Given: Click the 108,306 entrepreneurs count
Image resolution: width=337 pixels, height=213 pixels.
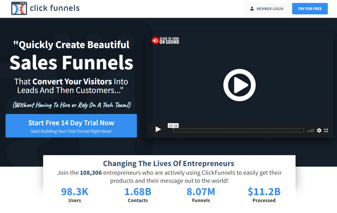Looking at the screenshot, I should click(91, 173).
